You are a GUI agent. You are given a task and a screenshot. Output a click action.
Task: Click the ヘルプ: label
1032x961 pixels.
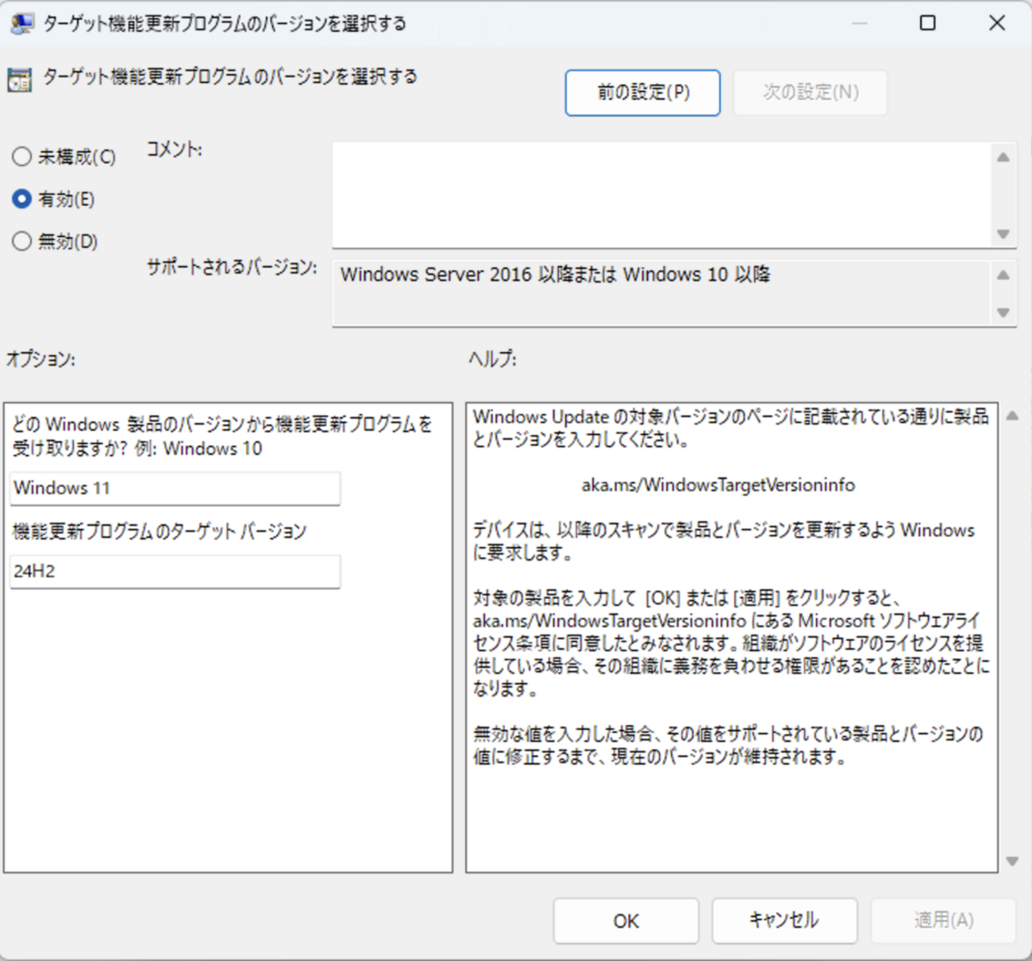click(x=492, y=360)
